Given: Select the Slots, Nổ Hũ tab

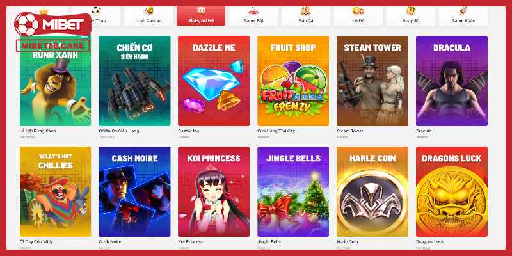Looking at the screenshot, I should [x=201, y=16].
